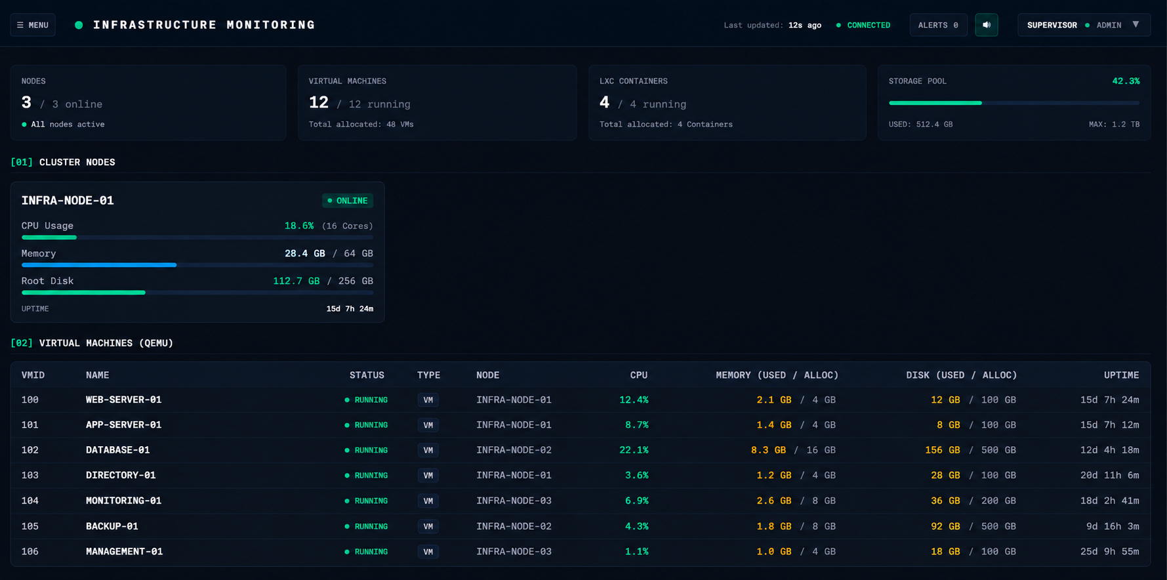Select the DIRECTORY-01 VM name
Viewport: 1167px width, 580px height.
pos(121,475)
